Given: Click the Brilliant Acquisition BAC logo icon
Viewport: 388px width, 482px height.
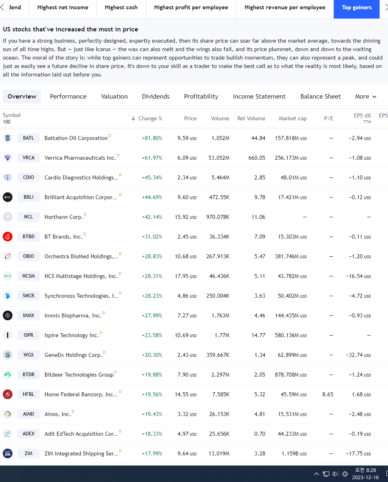Looking at the screenshot, I should point(8,197).
